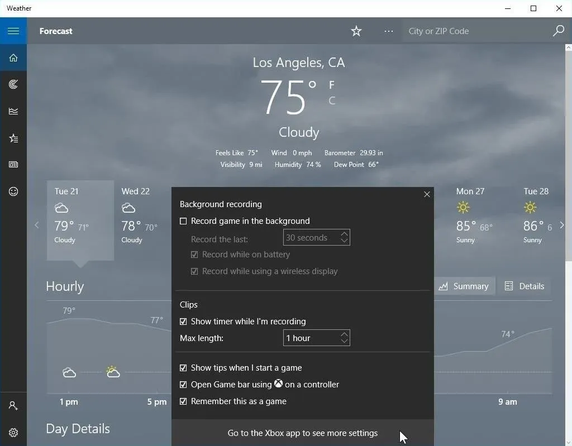This screenshot has width=572, height=446.
Task: Open the Record the last 30 seconds dropdown
Action: (316, 237)
